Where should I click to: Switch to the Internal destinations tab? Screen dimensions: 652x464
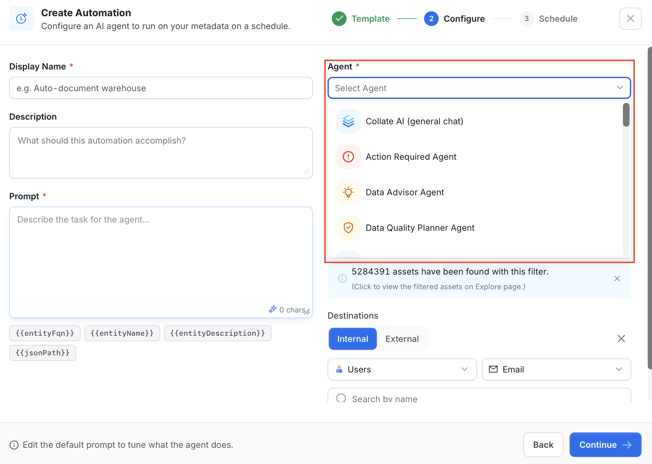coord(353,339)
